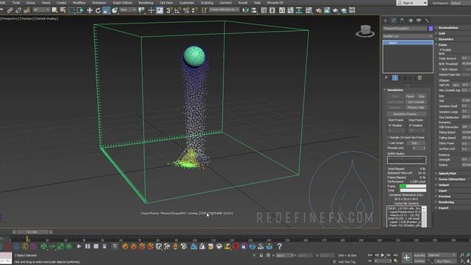
Task: Open the Motion command panel tab
Action: [x=411, y=21]
